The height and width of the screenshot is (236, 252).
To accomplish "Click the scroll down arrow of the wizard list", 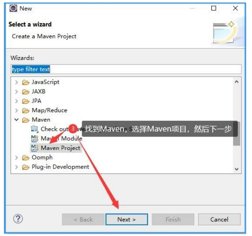I will 237,169.
